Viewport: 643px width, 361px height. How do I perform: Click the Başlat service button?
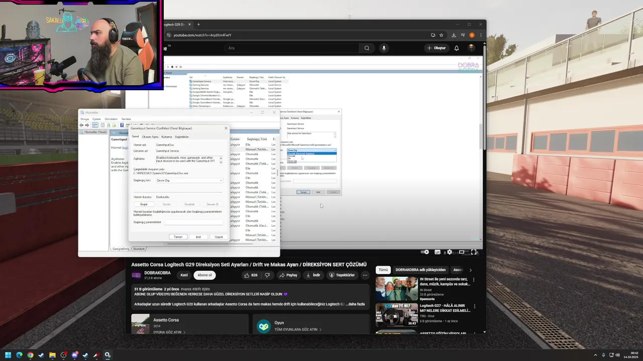(144, 204)
